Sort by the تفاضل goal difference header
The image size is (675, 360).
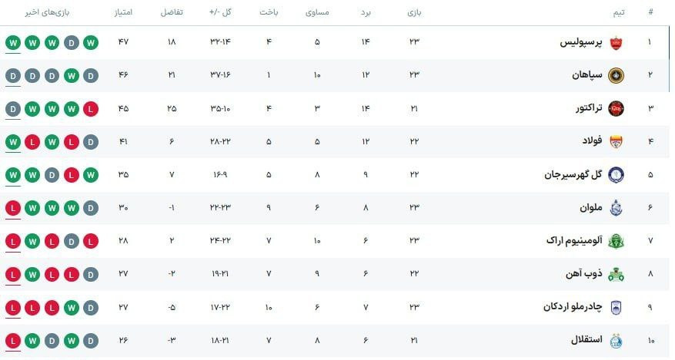coord(171,13)
